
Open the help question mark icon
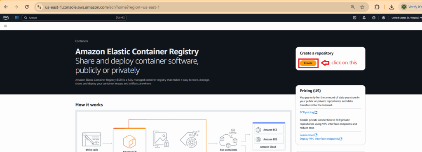click(x=373, y=18)
